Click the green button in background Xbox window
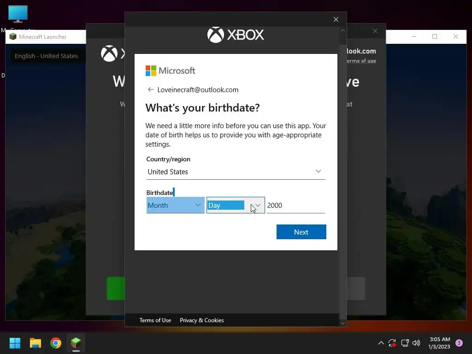This screenshot has width=472, height=354. [x=116, y=289]
